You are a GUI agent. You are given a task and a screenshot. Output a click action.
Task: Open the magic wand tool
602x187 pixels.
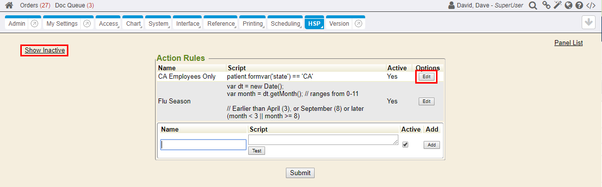[557, 5]
